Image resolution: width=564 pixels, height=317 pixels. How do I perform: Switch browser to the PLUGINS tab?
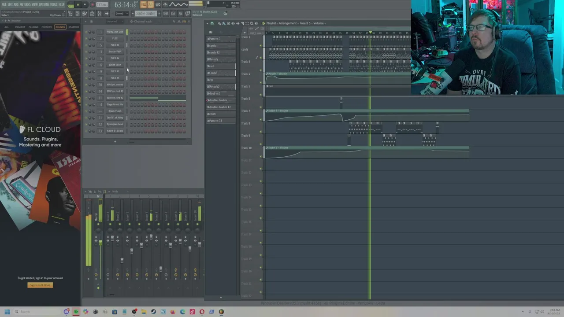(33, 27)
